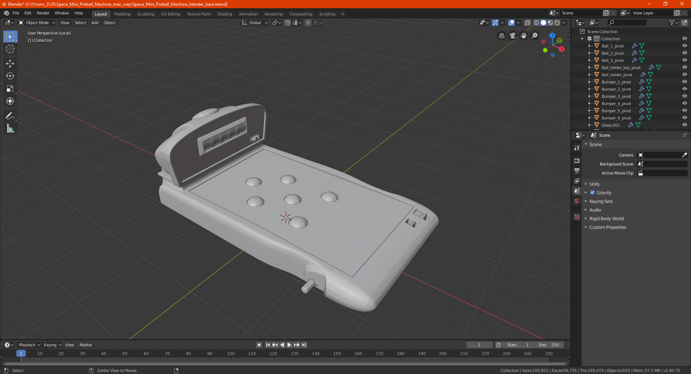Jump to timeline end frame
691x374 pixels.
pos(304,345)
